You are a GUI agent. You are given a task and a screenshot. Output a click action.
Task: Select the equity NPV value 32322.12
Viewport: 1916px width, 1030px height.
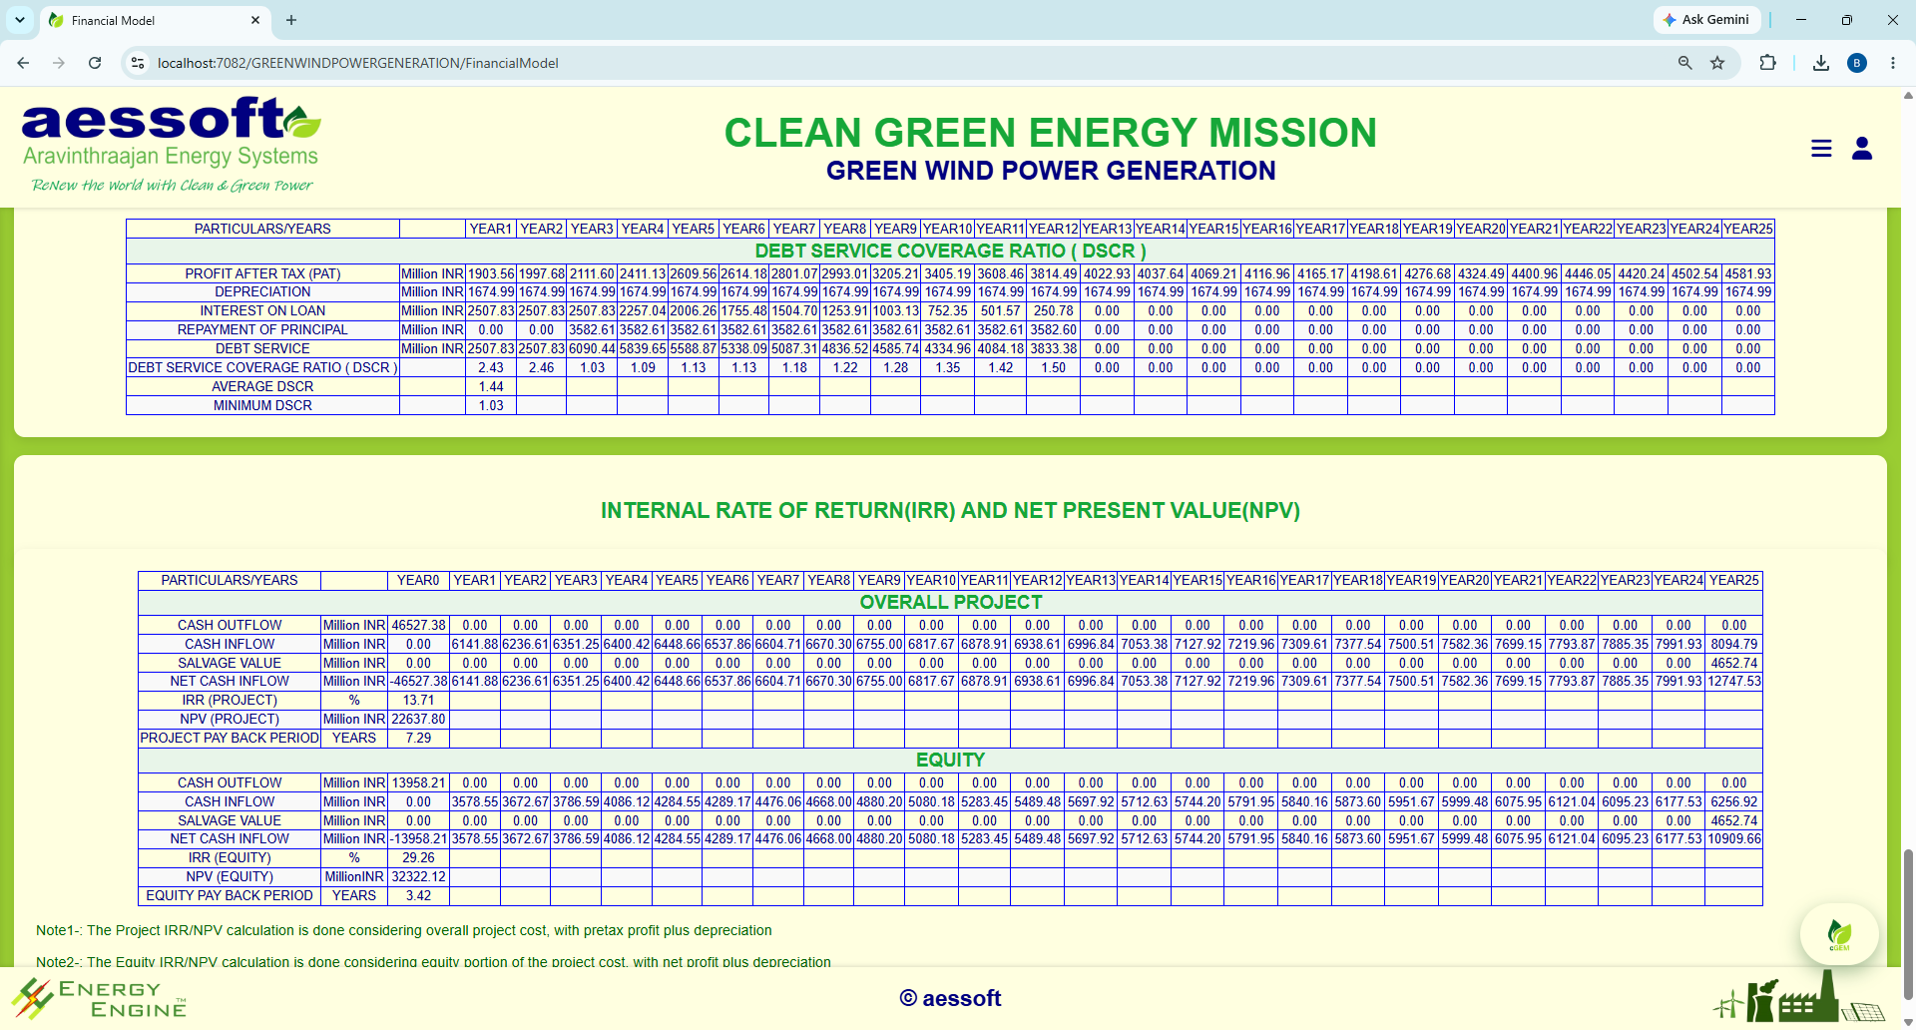coord(418,876)
